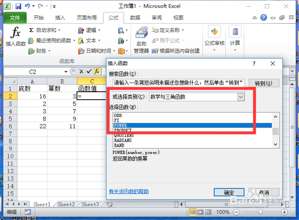
Task: Open Customize Quick Access Toolbar dropdown
Action: [54, 7]
